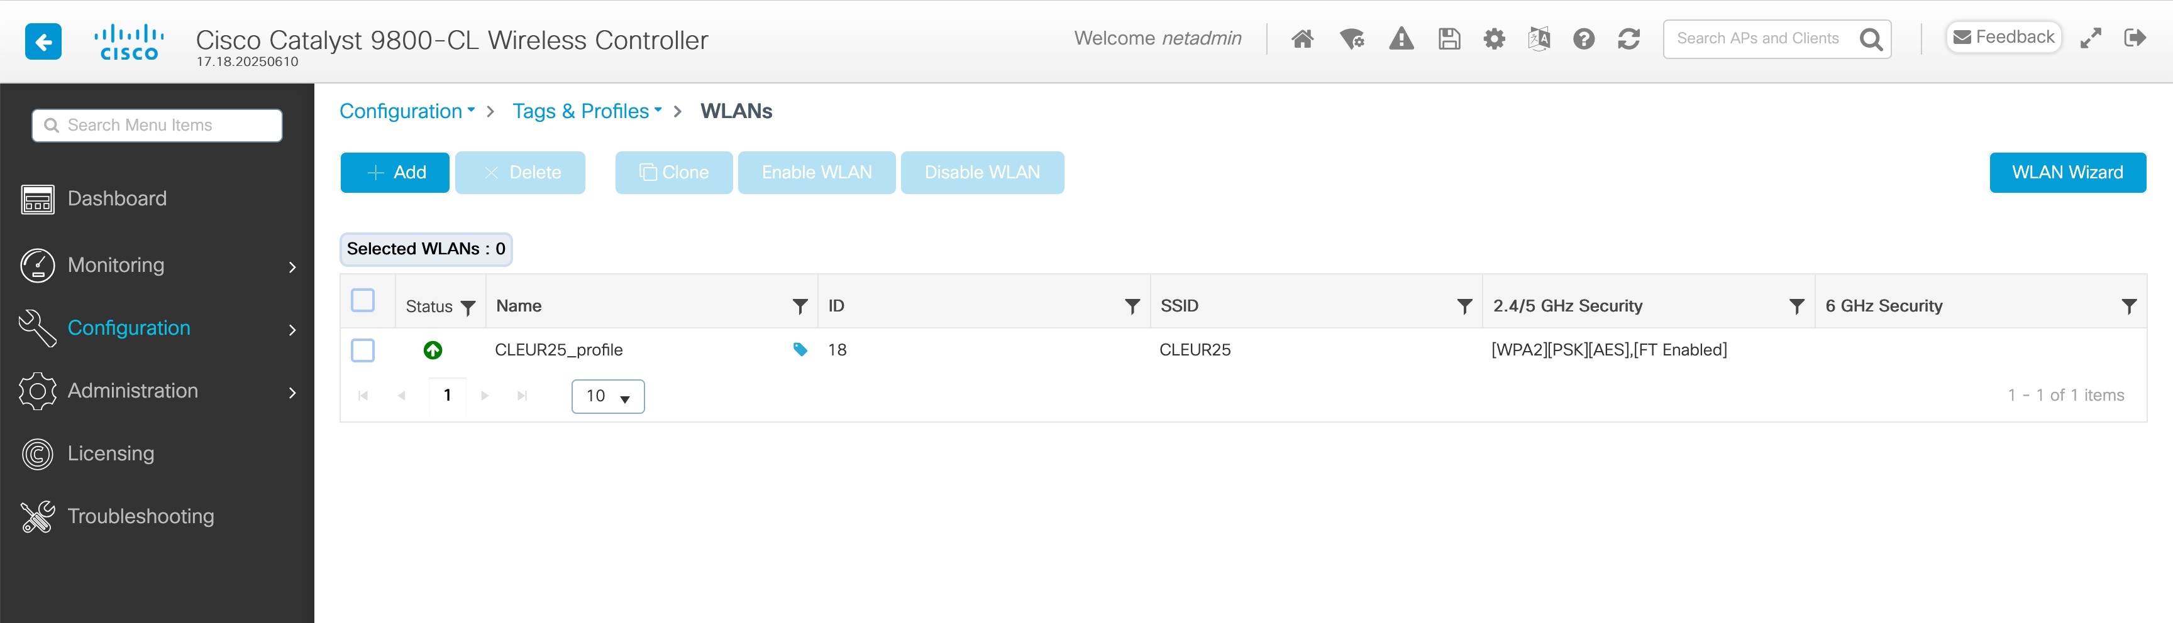Screen dimensions: 2173x623
Task: Click the Search Menu Items field
Action: pos(157,126)
